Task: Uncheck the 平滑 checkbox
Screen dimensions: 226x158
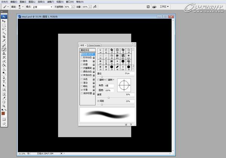Action: pos(82,90)
